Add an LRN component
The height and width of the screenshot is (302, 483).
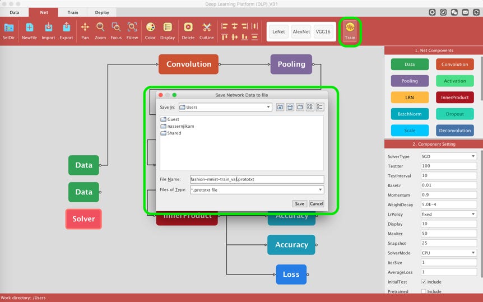410,97
